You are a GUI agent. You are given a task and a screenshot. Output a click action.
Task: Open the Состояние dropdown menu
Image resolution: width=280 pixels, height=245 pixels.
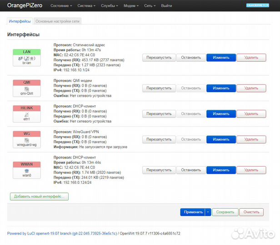pyautogui.click(x=61, y=6)
